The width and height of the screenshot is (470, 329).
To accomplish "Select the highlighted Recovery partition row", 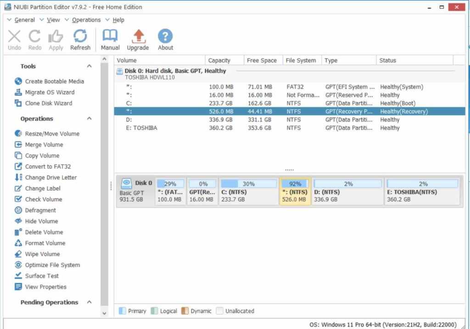I will point(290,111).
